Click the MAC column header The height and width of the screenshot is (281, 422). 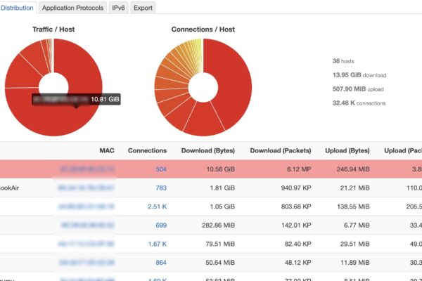pyautogui.click(x=106, y=150)
